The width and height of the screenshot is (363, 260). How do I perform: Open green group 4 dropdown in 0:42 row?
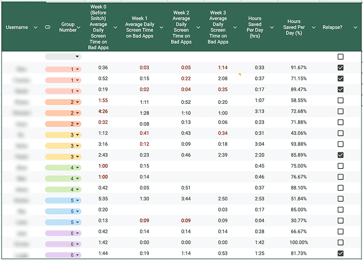(63, 190)
